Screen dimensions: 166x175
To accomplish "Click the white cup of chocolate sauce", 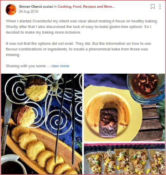I will [12, 165].
